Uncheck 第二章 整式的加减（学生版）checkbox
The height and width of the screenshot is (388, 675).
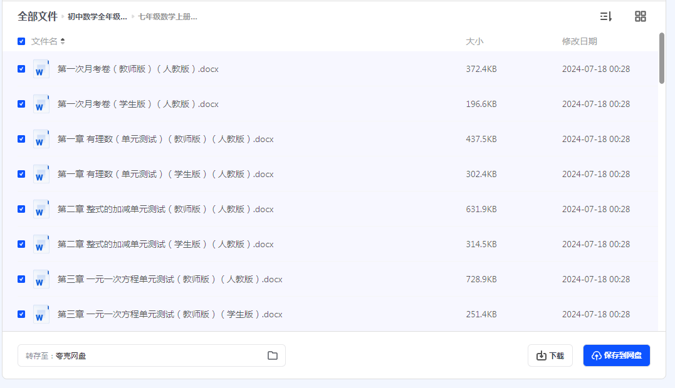(x=21, y=244)
